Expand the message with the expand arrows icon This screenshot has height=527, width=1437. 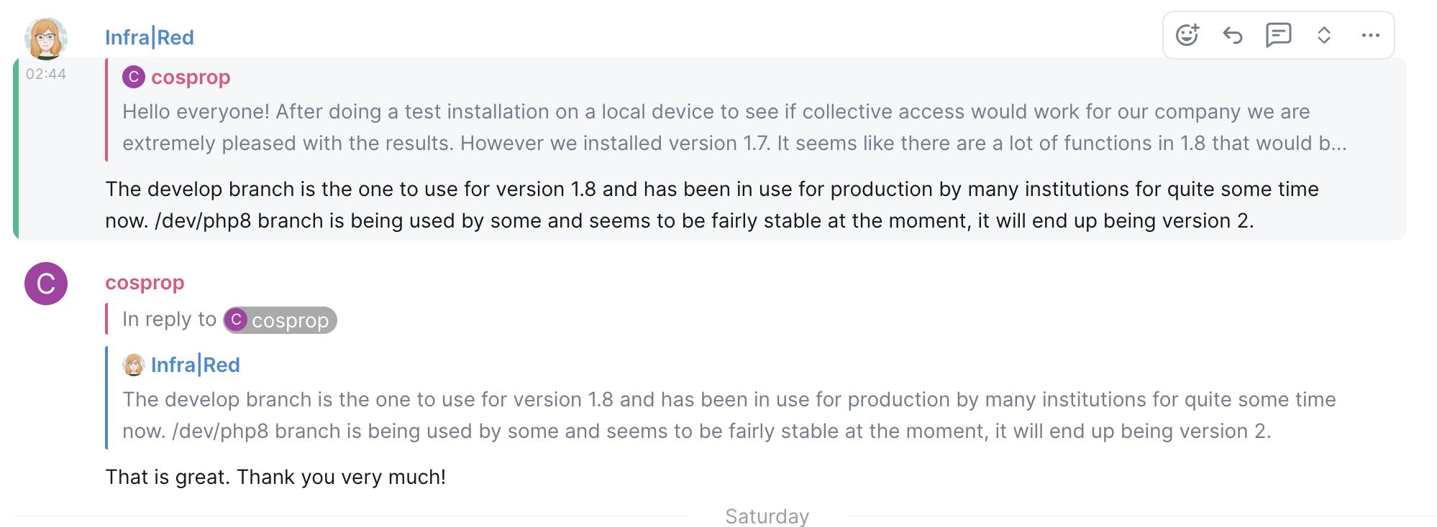pyautogui.click(x=1324, y=34)
